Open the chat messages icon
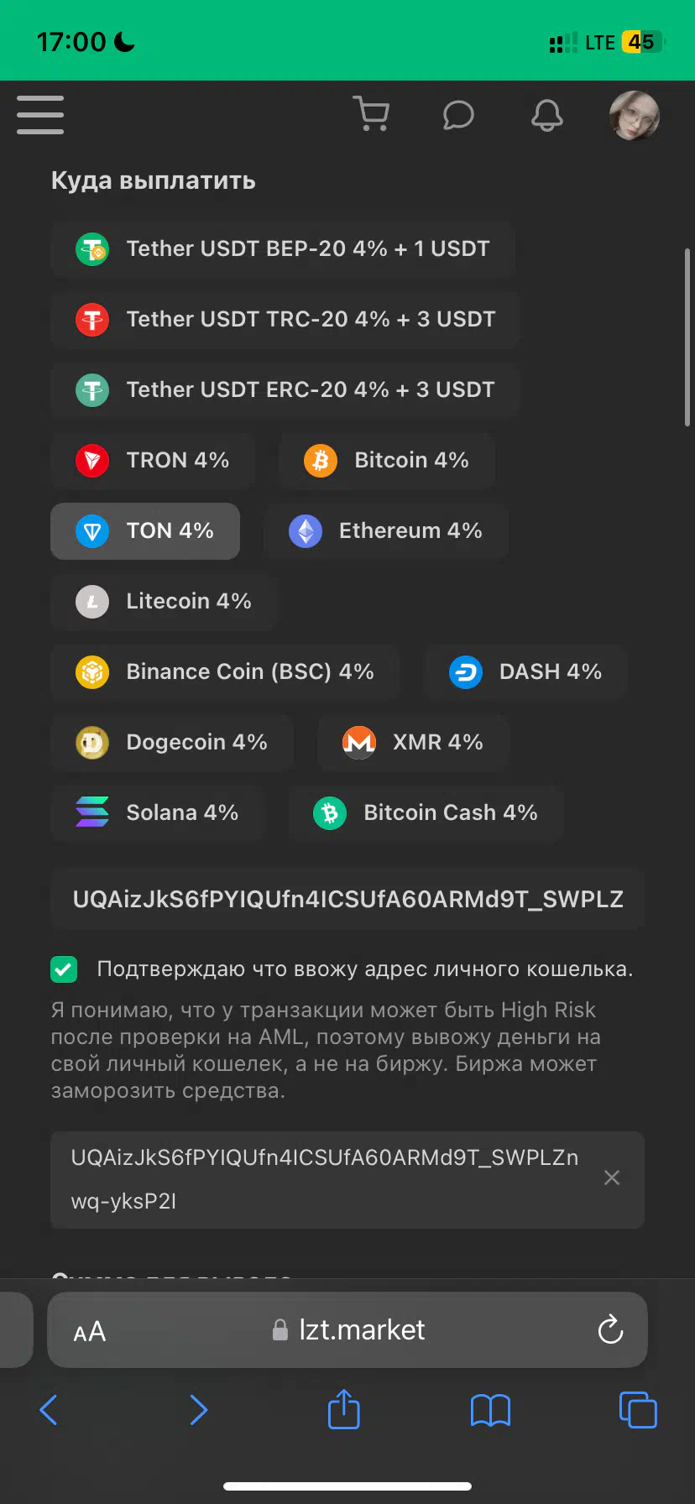Screen dimensions: 695x1504 [x=458, y=115]
